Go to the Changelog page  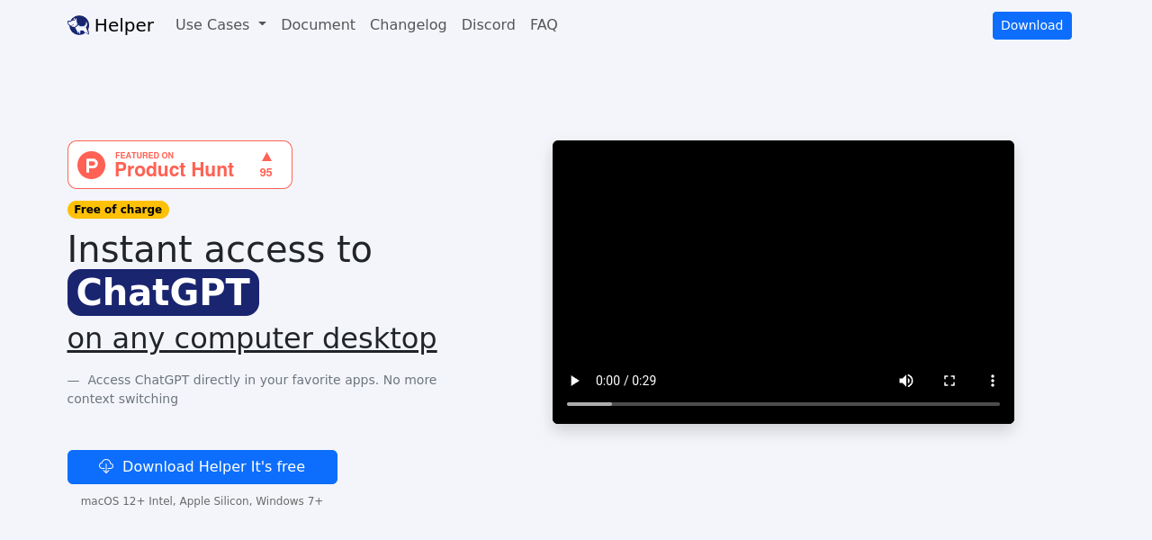[x=408, y=25]
